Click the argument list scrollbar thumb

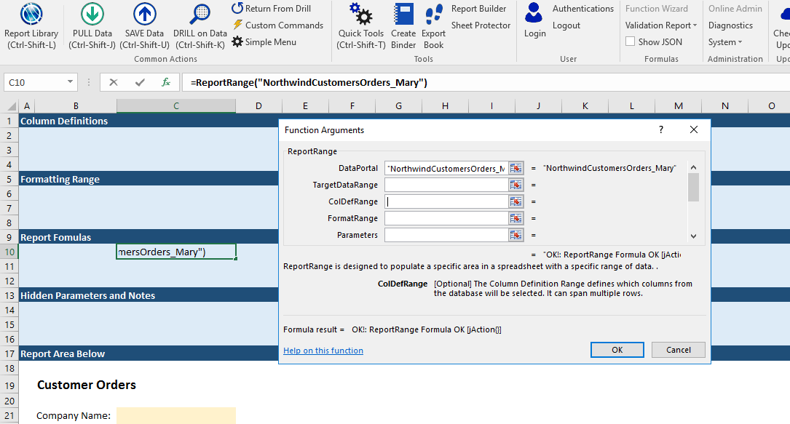(x=694, y=187)
